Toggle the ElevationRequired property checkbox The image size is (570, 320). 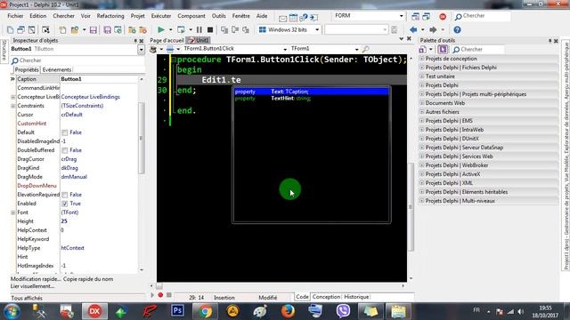[65, 195]
